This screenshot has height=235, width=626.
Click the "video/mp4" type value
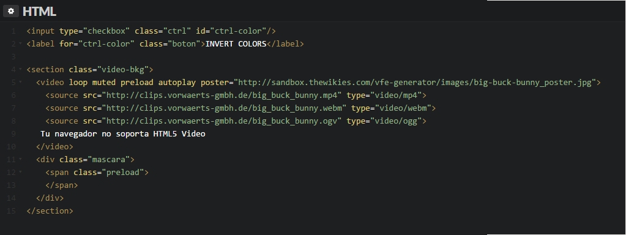tap(396, 95)
